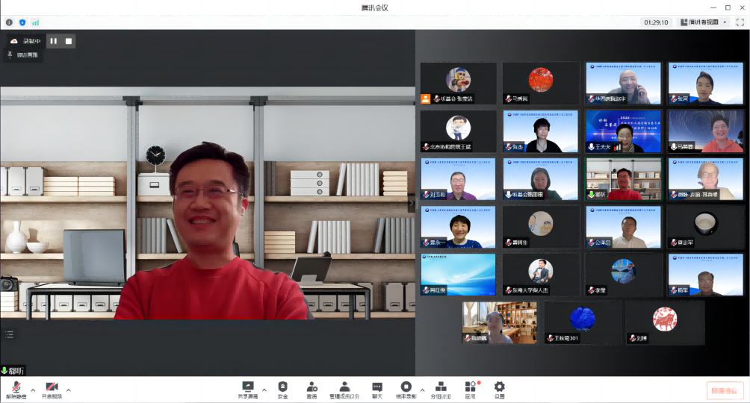Open meeting Settings gear
The image size is (750, 403).
point(499,387)
